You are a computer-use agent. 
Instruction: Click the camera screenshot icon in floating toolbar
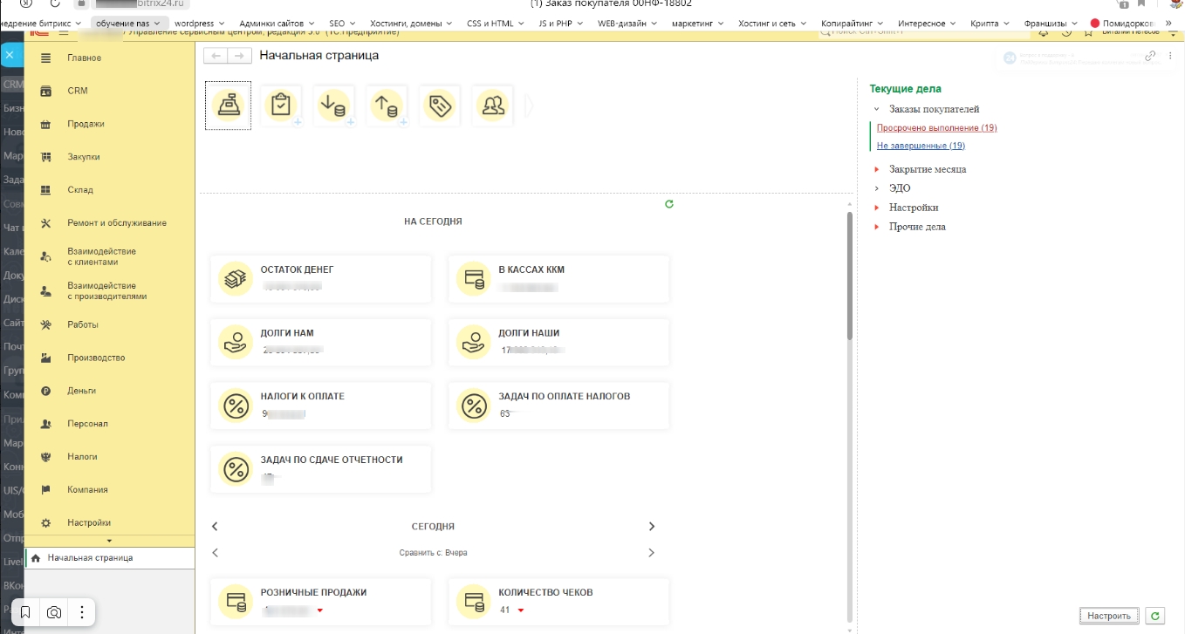pyautogui.click(x=54, y=612)
